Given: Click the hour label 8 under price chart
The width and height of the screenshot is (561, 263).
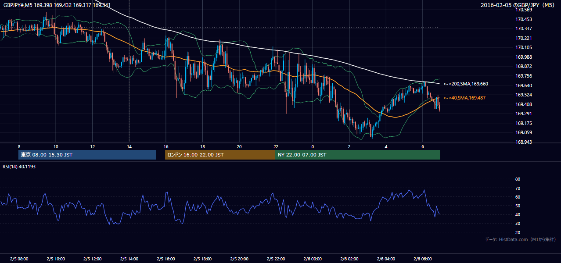Looking at the screenshot, I should pyautogui.click(x=19, y=146).
